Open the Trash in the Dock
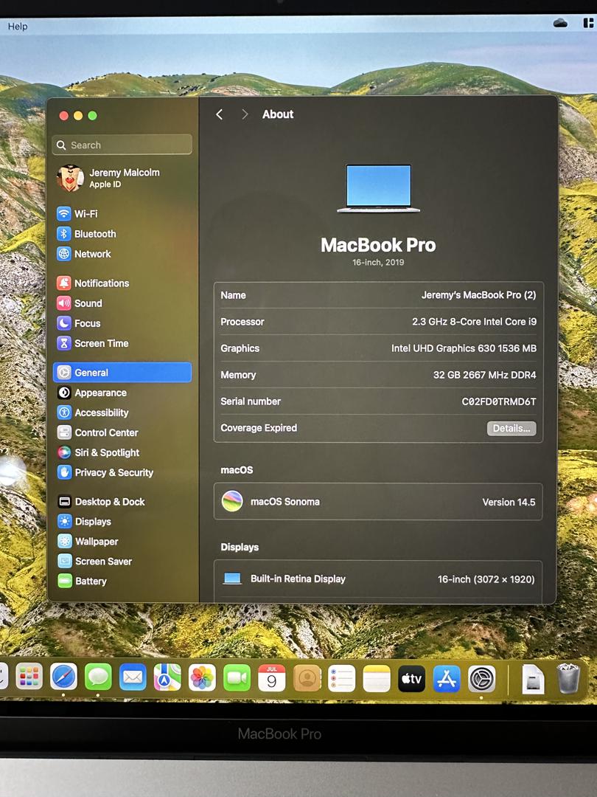The height and width of the screenshot is (797, 597). 568,679
